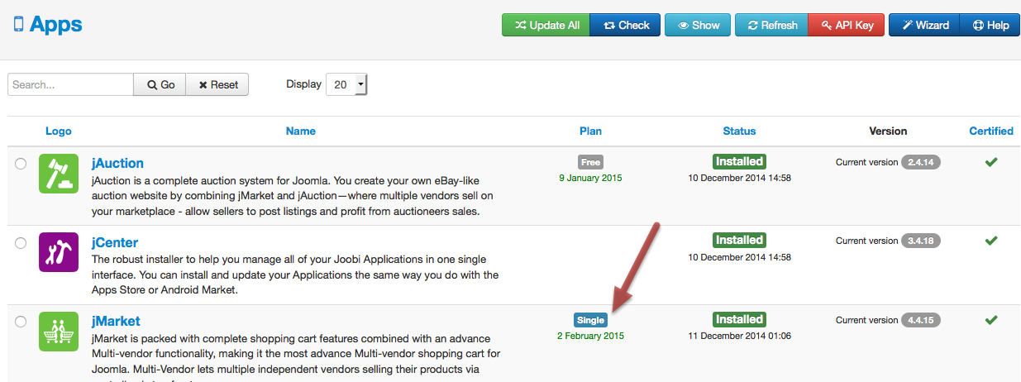Click the Apps page title
The height and width of the screenshot is (382, 1021).
[56, 24]
